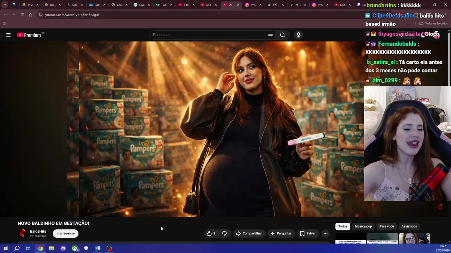Screen dimensions: 451x253
Task: Open the recommended thumbnail with glasses girl
Action: pos(414,238)
